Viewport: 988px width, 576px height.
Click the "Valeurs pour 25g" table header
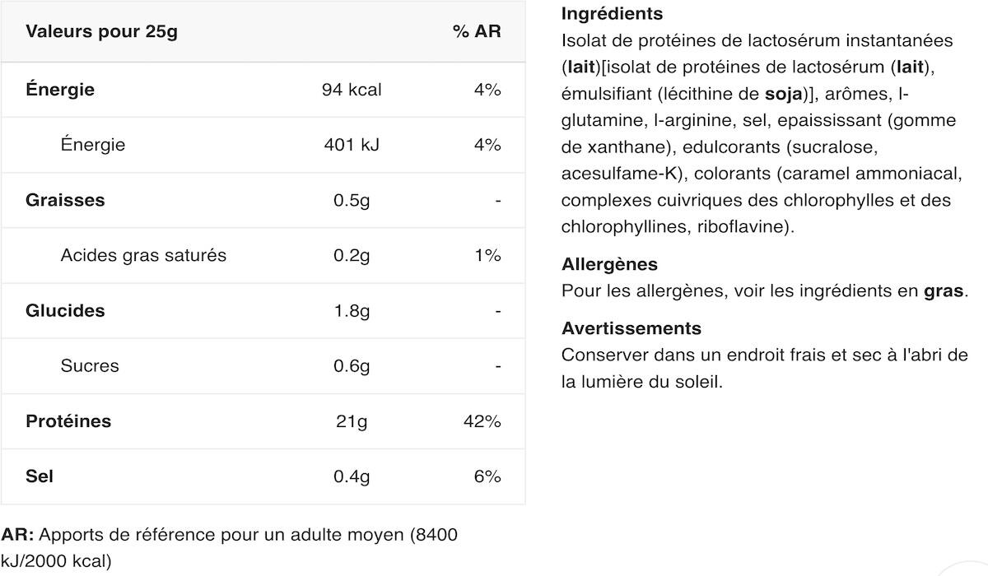coord(101,32)
